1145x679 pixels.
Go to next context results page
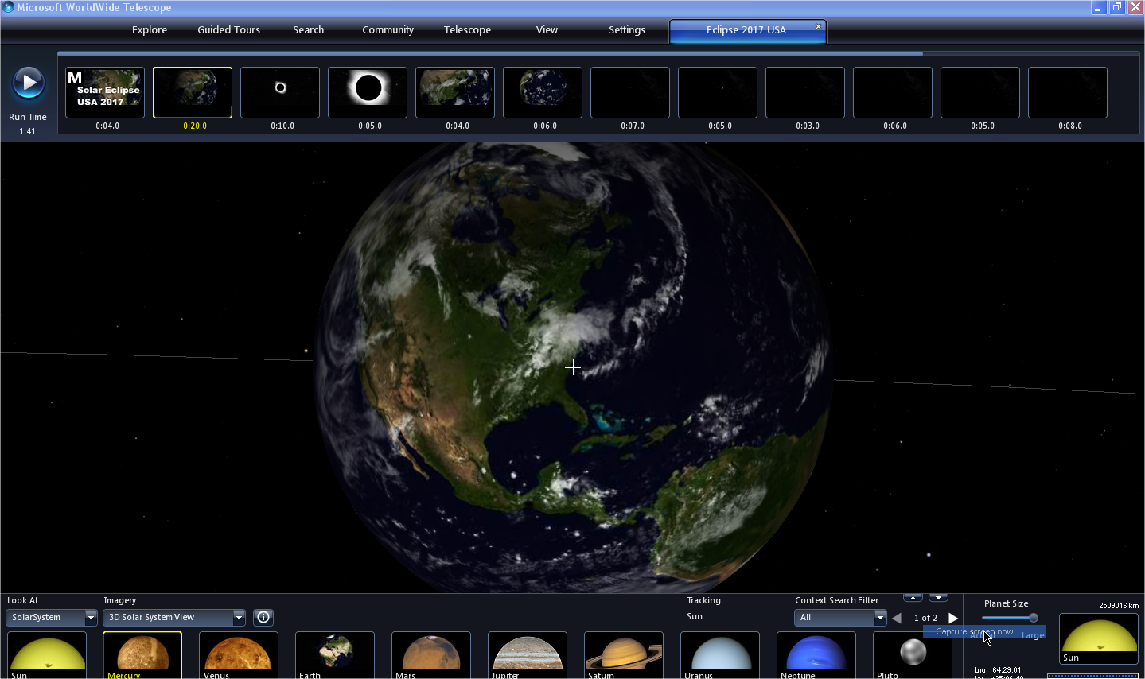point(953,618)
